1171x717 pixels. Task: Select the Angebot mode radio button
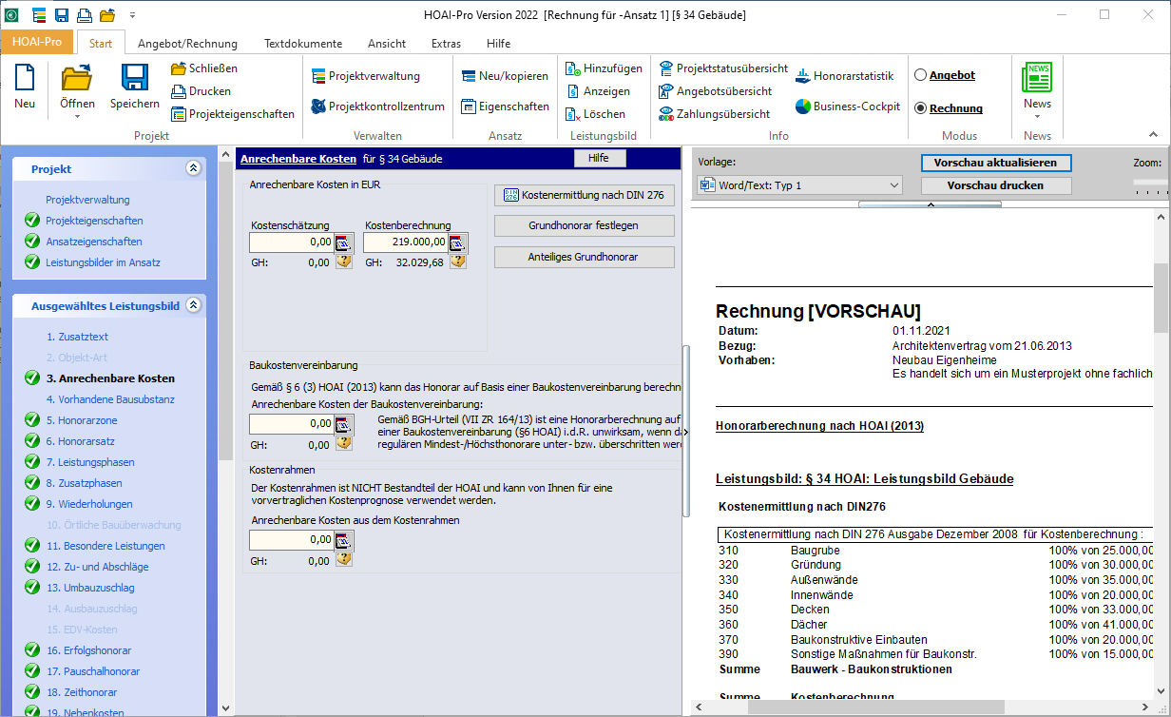(x=920, y=75)
